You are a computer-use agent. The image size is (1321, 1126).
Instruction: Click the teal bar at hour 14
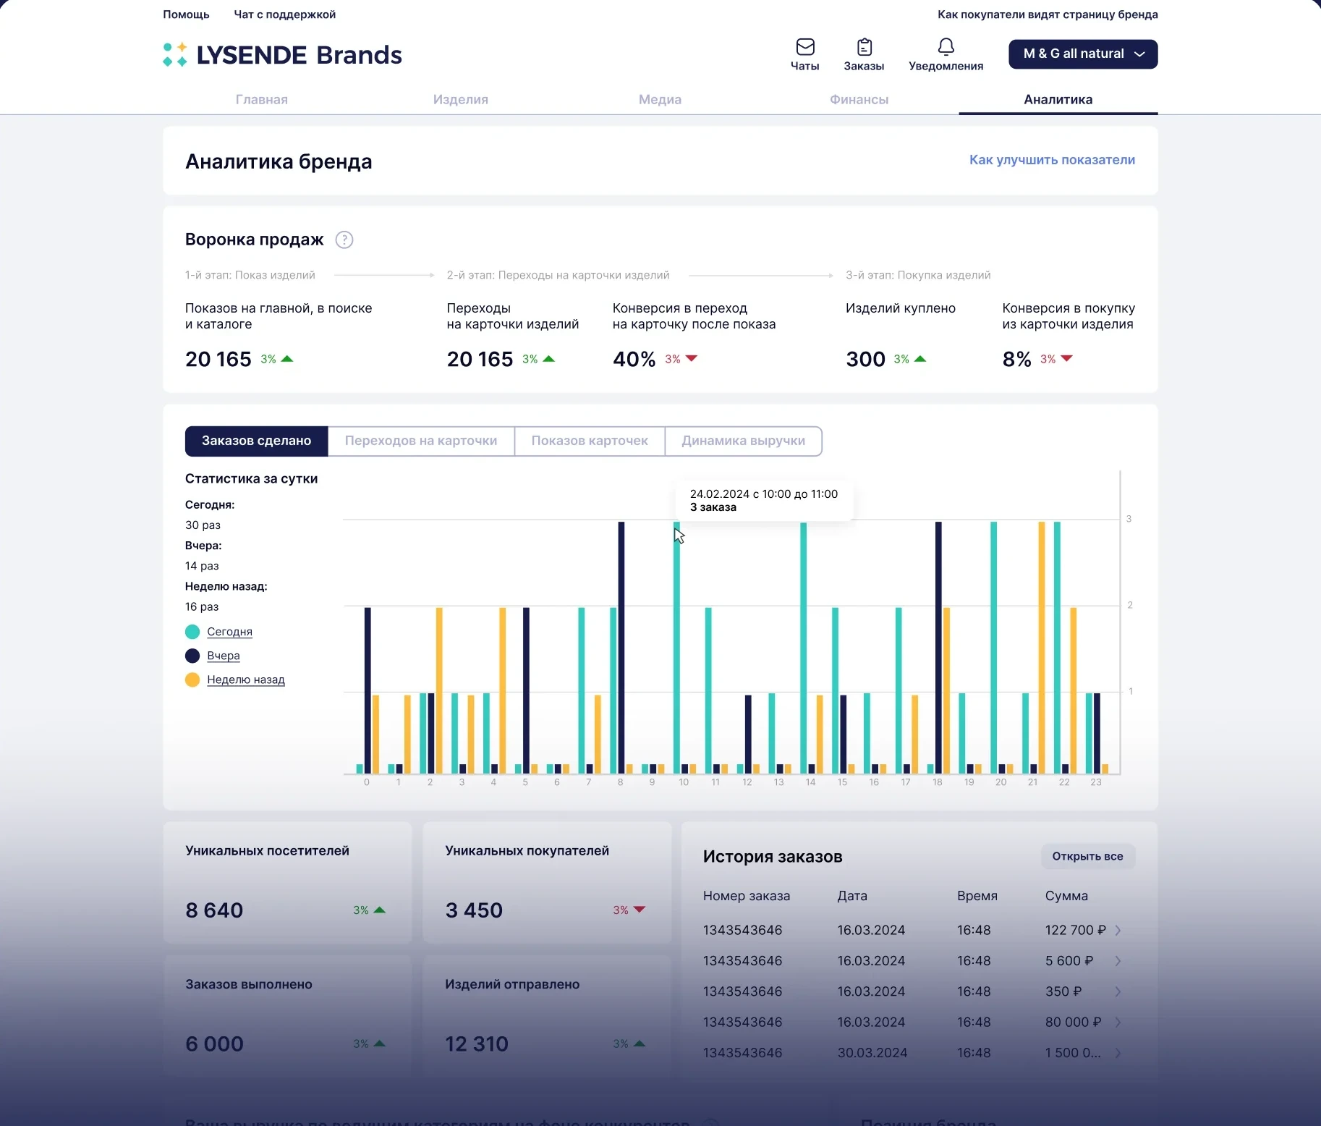pyautogui.click(x=803, y=648)
